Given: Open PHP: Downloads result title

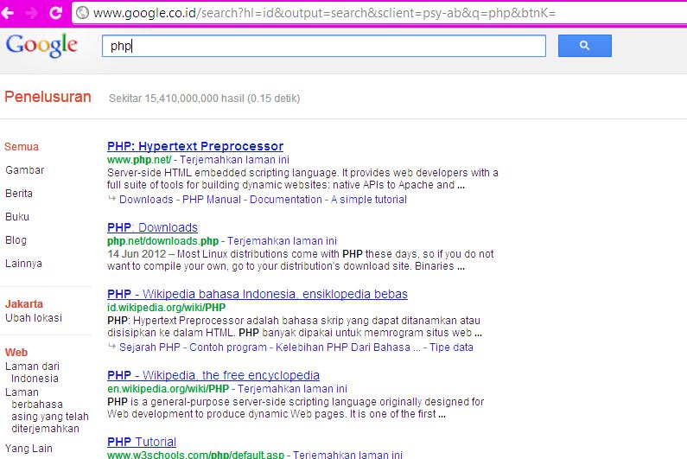Looking at the screenshot, I should coord(152,227).
